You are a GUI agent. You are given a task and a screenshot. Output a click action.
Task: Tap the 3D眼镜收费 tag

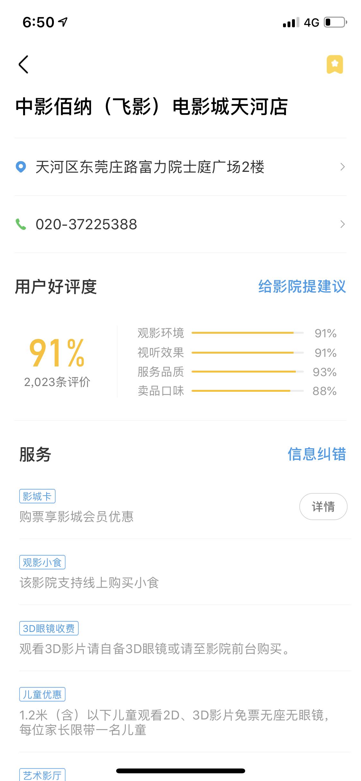(x=49, y=628)
